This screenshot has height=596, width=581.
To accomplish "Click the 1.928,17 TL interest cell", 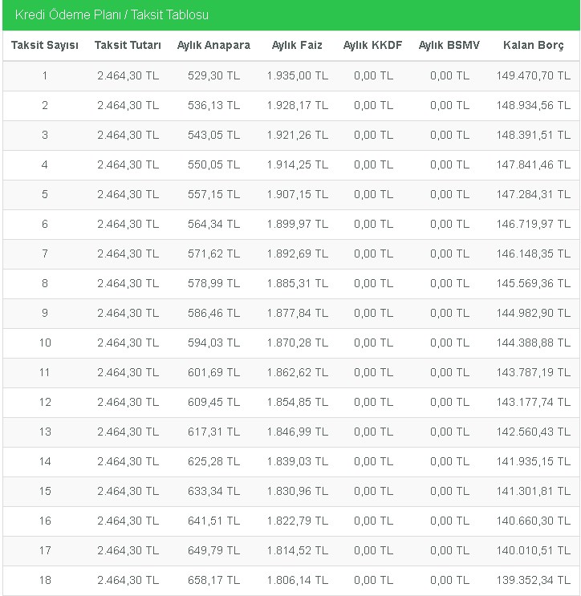I will click(298, 105).
